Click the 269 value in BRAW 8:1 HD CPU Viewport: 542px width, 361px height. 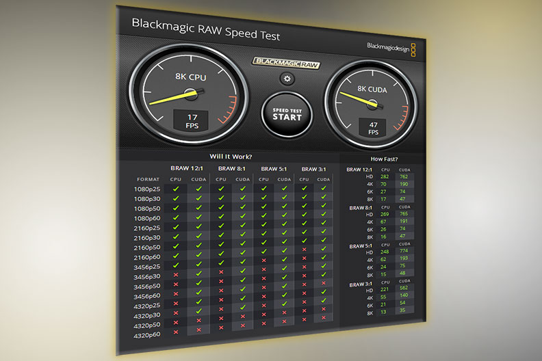tap(385, 214)
